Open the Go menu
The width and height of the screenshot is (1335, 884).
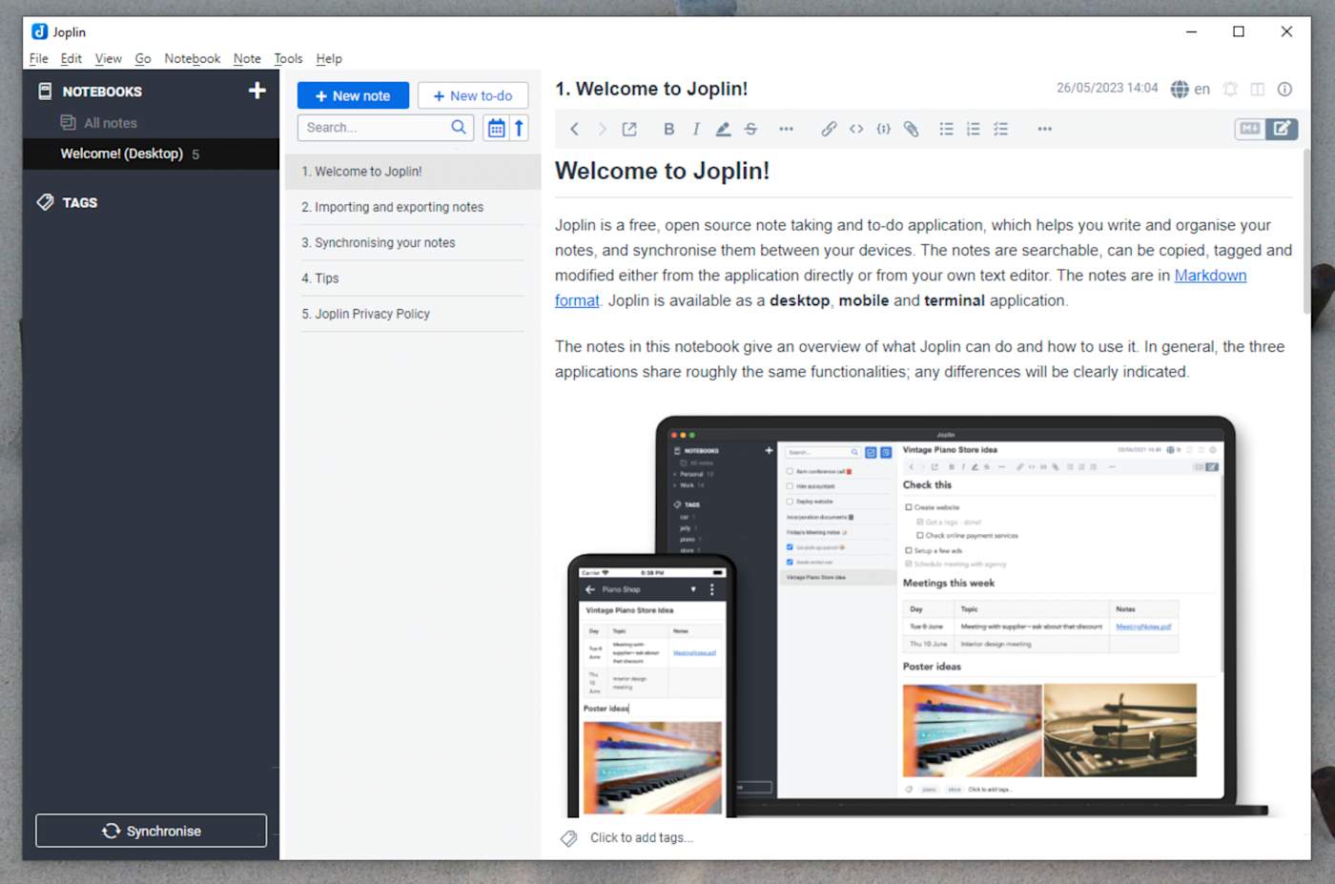click(143, 58)
